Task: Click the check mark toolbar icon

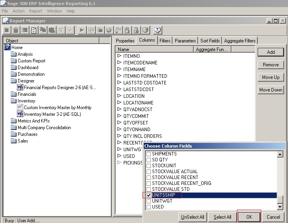Action: 70,30
